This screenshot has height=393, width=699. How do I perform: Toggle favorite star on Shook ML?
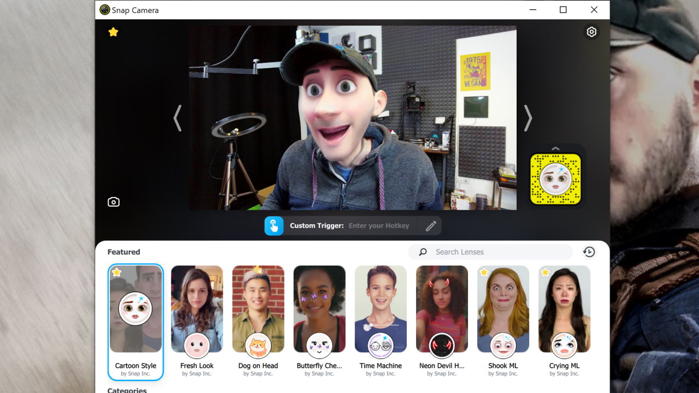[484, 272]
